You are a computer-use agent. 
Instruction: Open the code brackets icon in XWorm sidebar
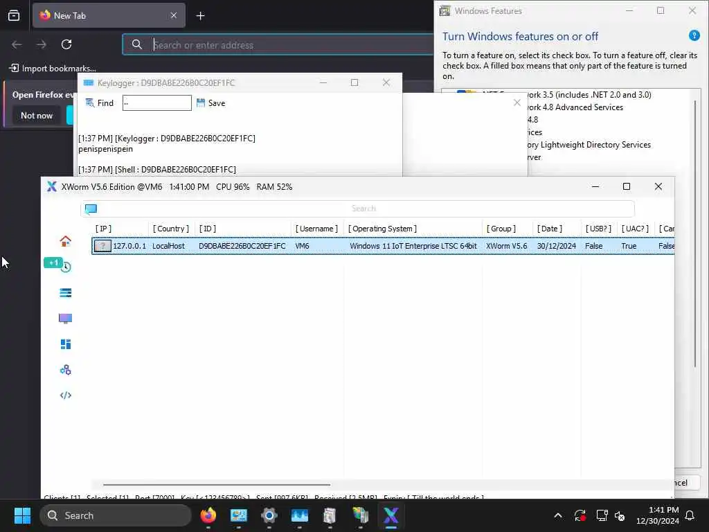(66, 396)
